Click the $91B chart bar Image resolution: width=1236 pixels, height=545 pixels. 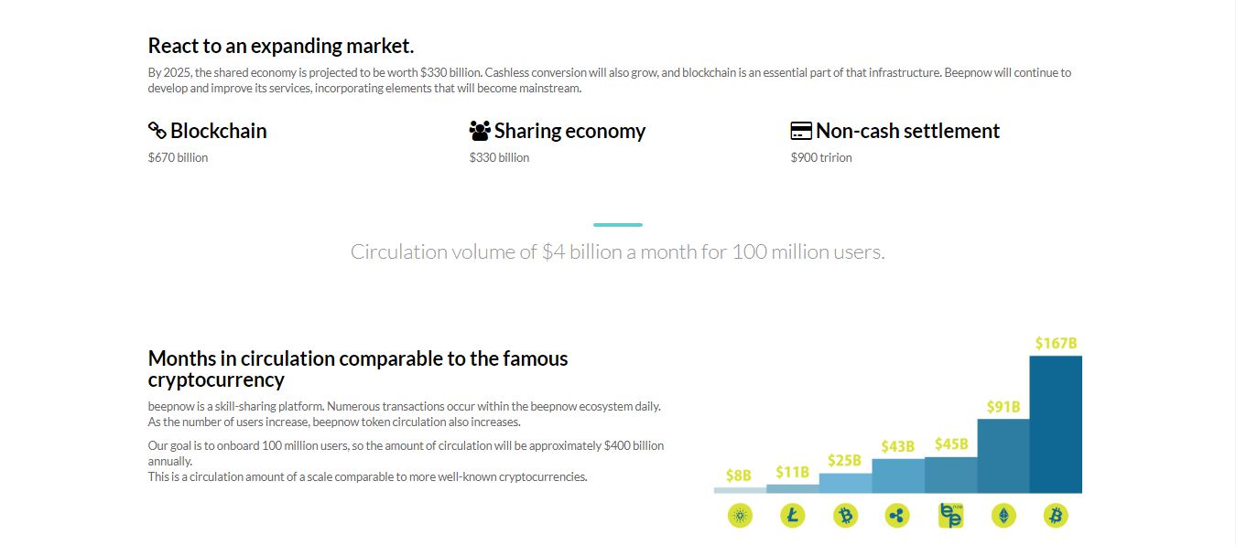pos(1003,456)
